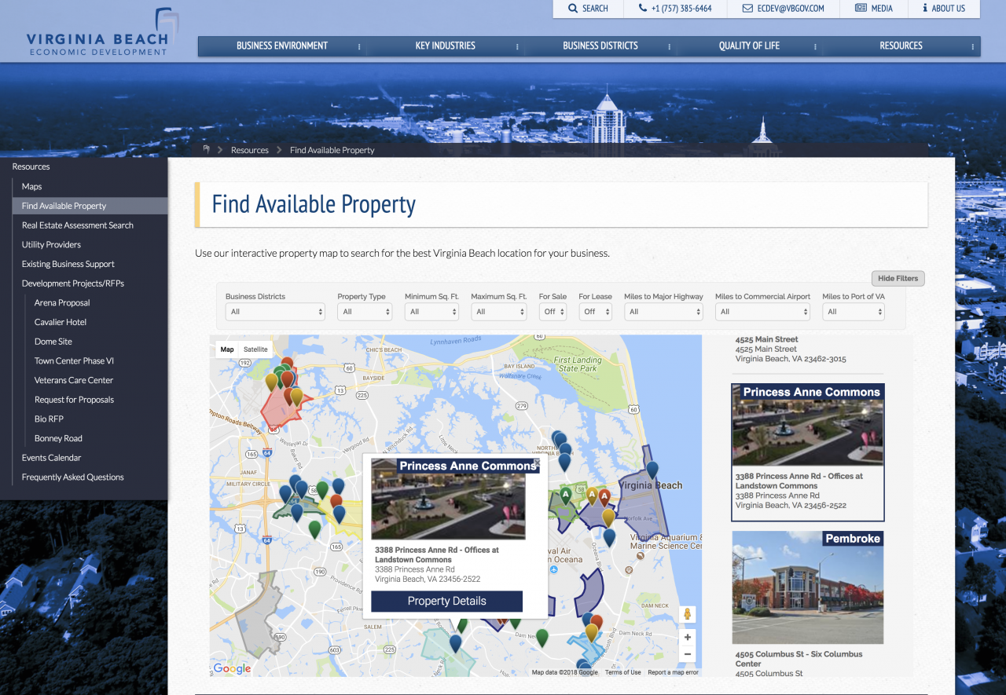Click the home icon in breadcrumb
This screenshot has height=695, width=1006.
click(x=207, y=149)
